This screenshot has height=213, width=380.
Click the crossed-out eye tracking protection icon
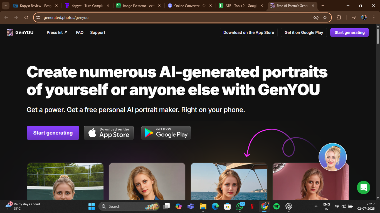[x=316, y=17]
